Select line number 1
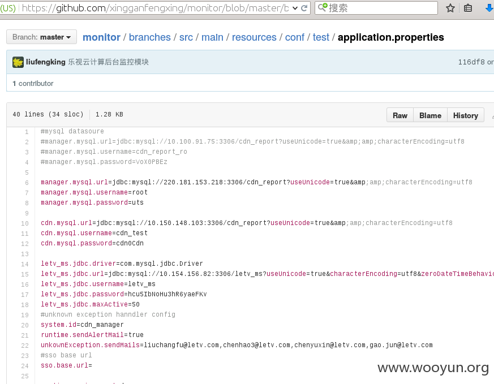The image size is (494, 384). tap(27, 132)
